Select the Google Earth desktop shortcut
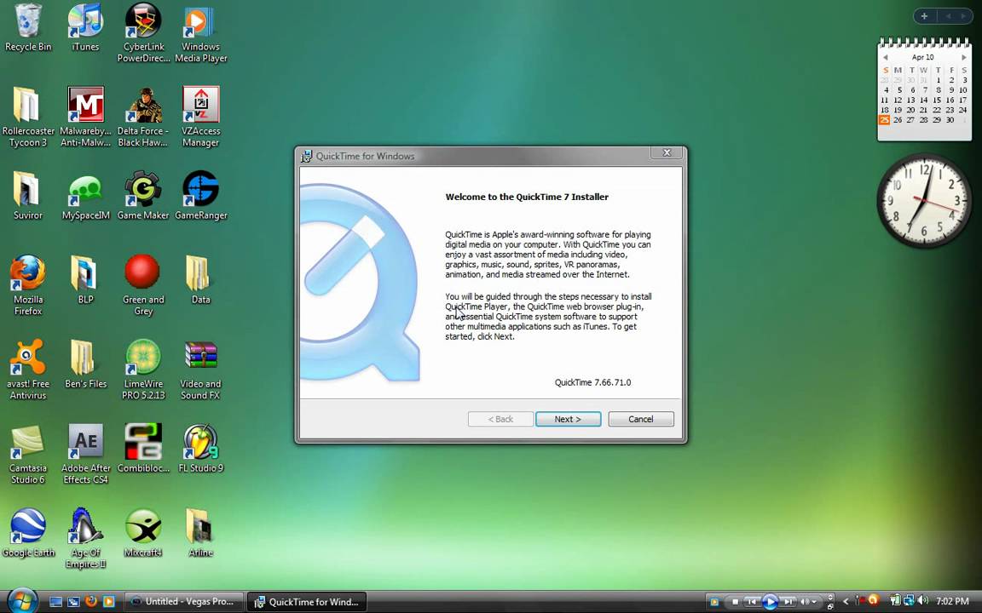Image resolution: width=982 pixels, height=613 pixels. [27, 534]
